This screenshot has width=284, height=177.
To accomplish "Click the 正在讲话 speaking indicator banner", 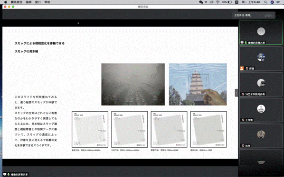I will [254, 15].
